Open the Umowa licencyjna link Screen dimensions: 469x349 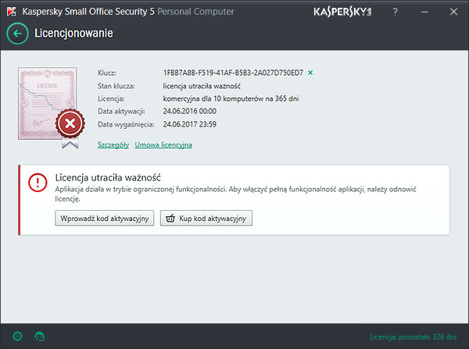click(x=163, y=145)
